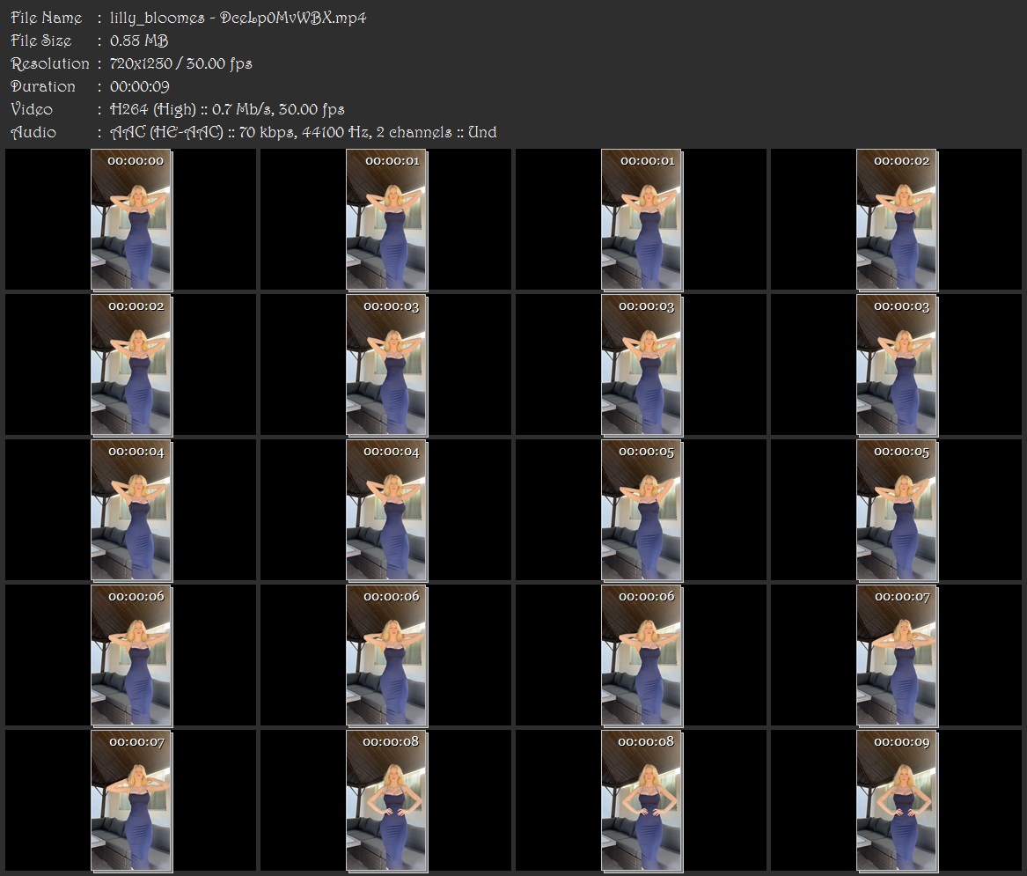
Task: Select the "Video" label
Action: click(32, 109)
